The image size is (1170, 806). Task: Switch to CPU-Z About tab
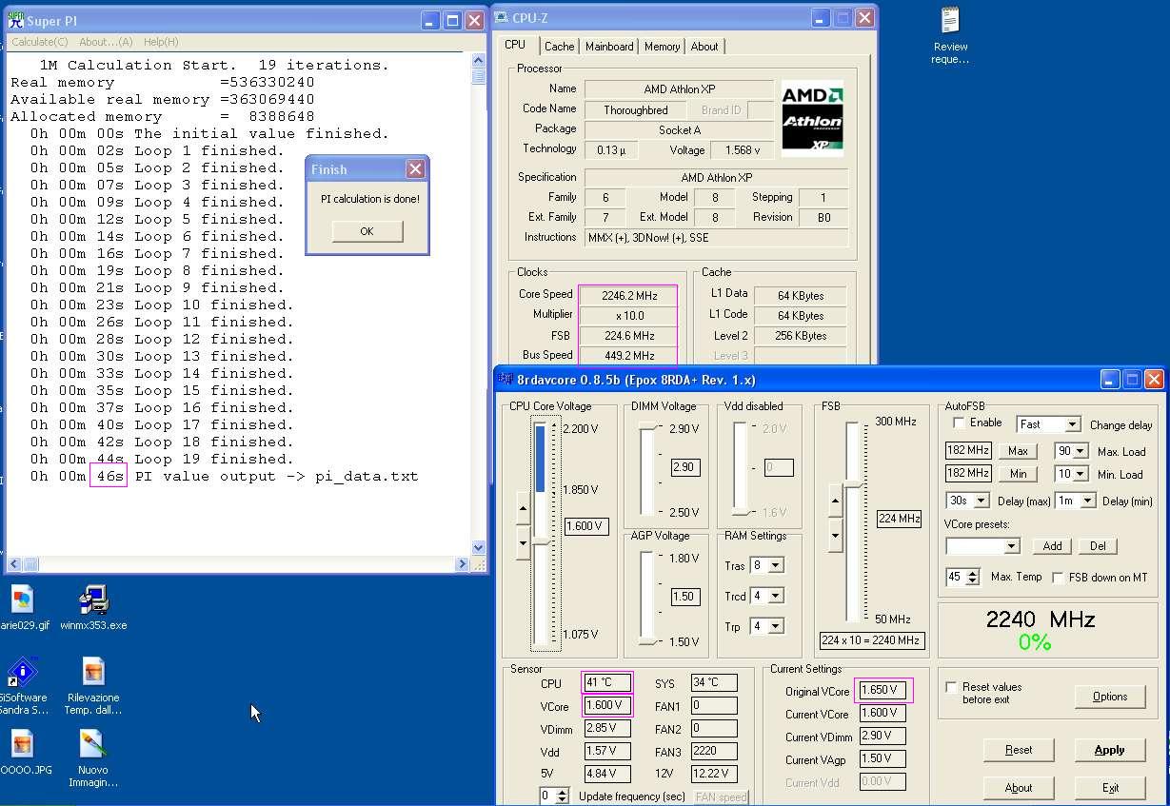click(704, 47)
